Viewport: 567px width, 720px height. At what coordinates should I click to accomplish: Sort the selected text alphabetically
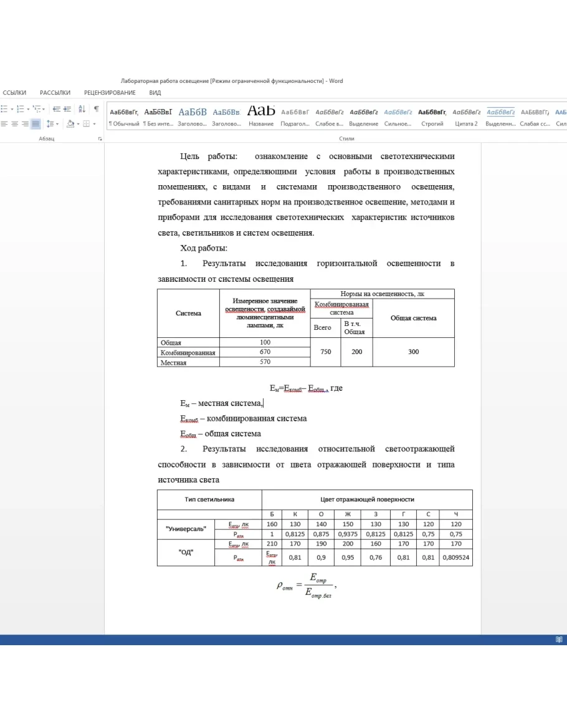pos(82,110)
